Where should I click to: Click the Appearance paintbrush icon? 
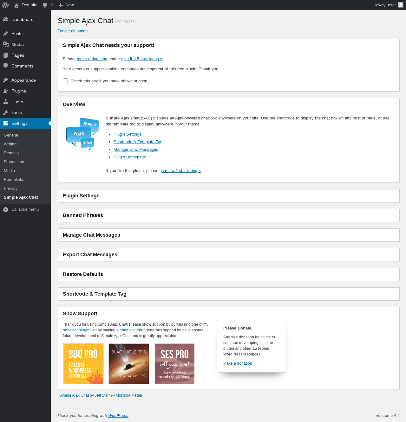point(6,80)
